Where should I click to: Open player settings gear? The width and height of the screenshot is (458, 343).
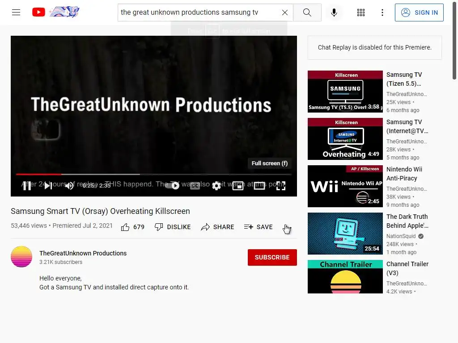tap(216, 185)
